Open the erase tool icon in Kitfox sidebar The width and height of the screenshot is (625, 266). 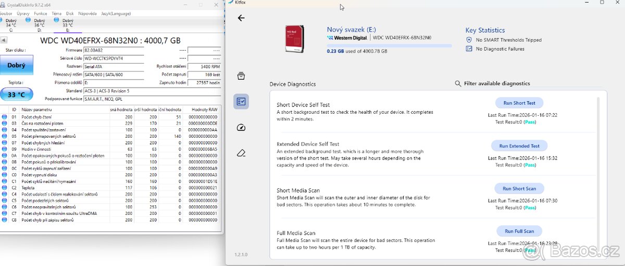point(241,153)
